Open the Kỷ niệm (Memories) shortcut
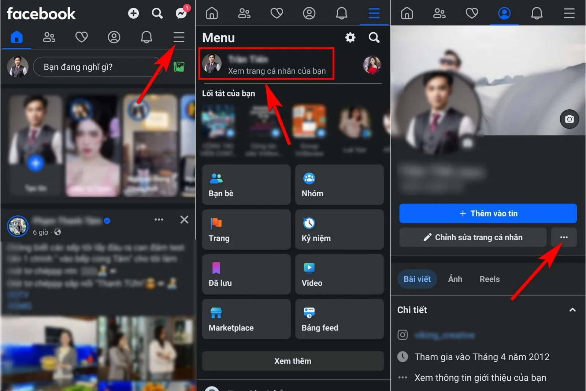Screen dimensions: 586x391 click(x=339, y=230)
